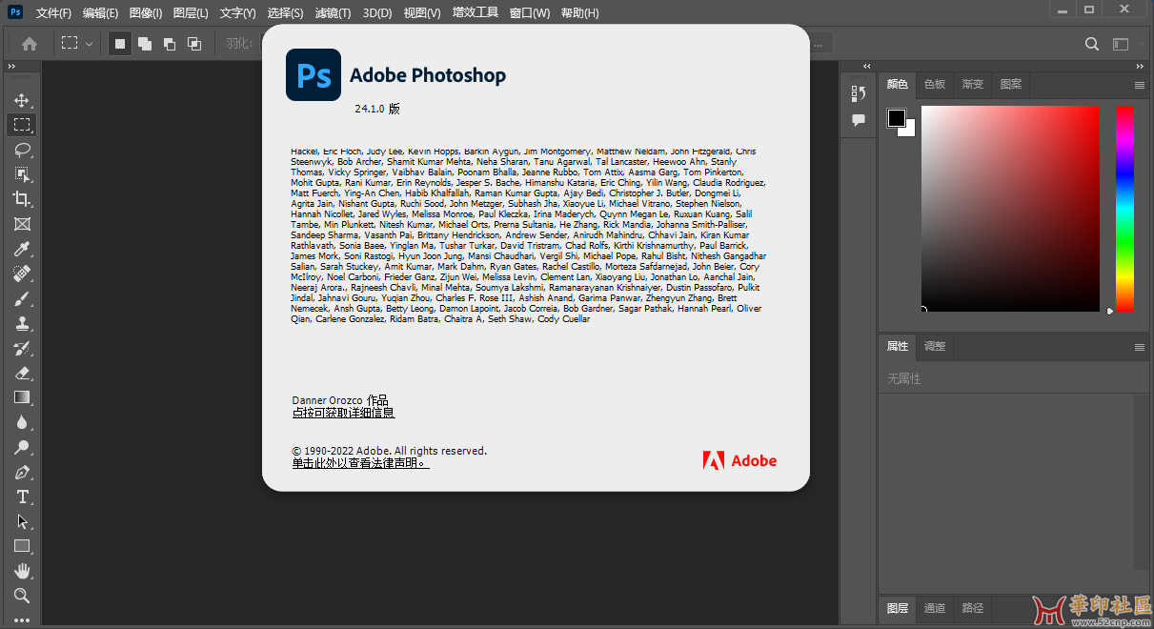The image size is (1154, 629).
Task: Select the Eyedropper tool
Action: pos(21,249)
